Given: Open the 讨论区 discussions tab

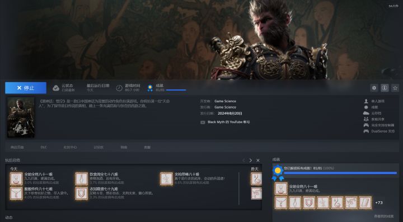Looking at the screenshot, I should [99, 147].
